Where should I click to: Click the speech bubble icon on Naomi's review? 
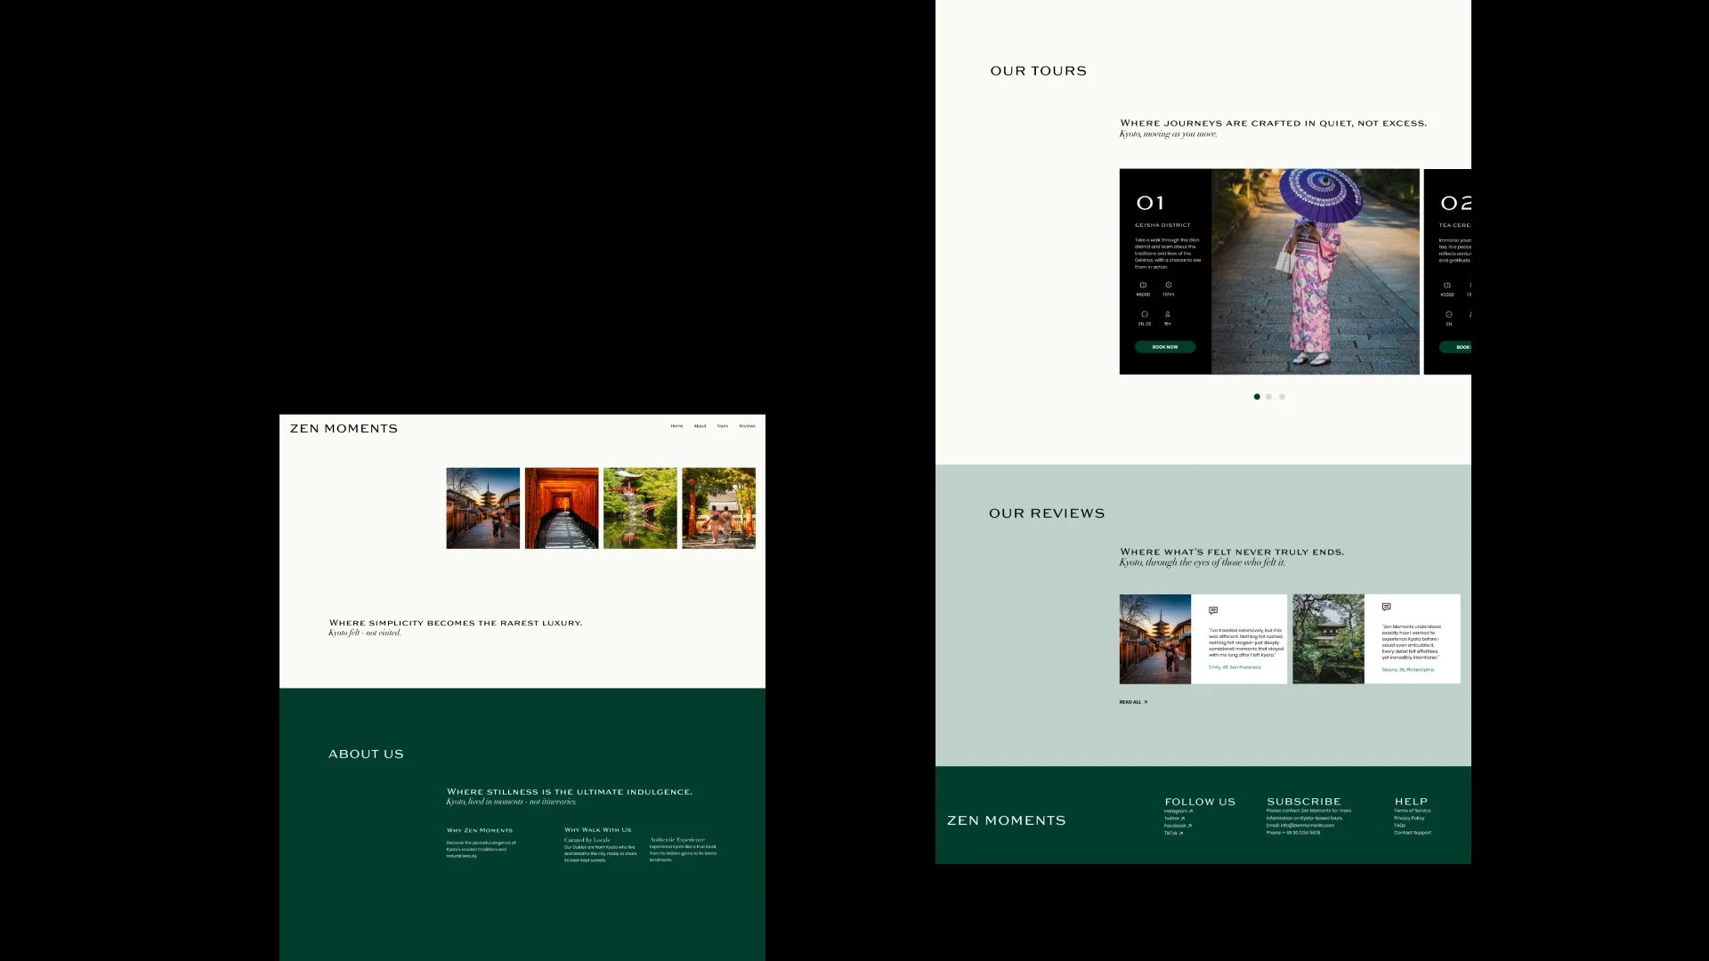[x=1387, y=607]
